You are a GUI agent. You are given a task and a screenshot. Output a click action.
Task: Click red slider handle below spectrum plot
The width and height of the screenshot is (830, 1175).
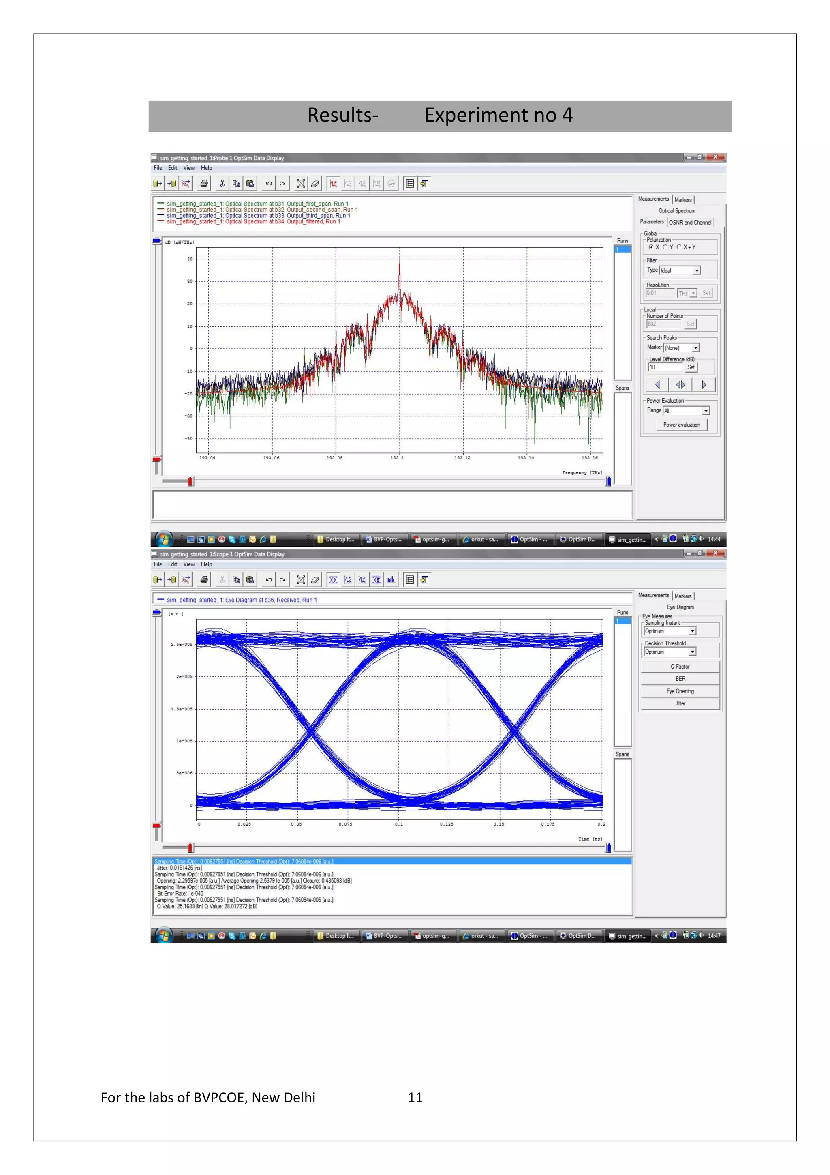190,481
